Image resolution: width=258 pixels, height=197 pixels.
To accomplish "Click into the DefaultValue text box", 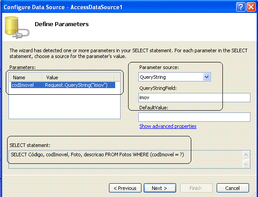I will pos(194,117).
